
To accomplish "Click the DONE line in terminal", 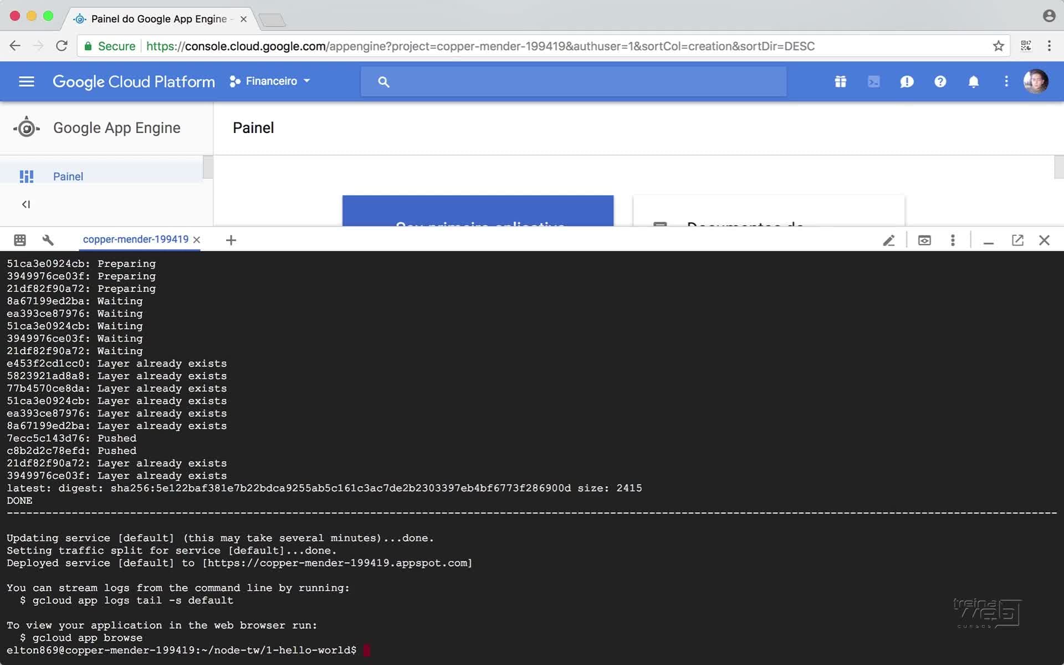I will click(19, 500).
